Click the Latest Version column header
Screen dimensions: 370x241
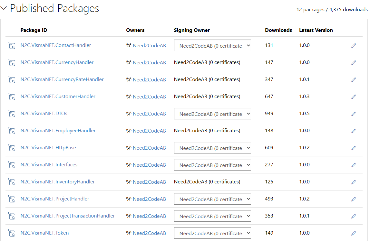coord(316,30)
